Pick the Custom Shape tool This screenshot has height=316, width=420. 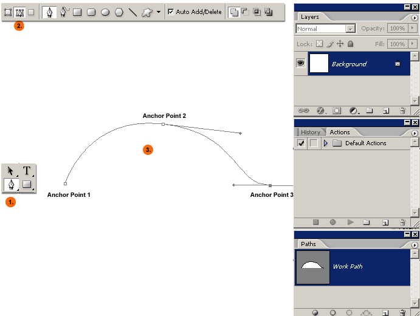pyautogui.click(x=146, y=12)
